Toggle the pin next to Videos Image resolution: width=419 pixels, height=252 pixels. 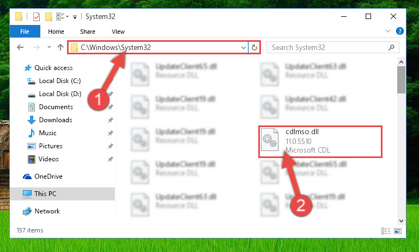click(x=111, y=159)
